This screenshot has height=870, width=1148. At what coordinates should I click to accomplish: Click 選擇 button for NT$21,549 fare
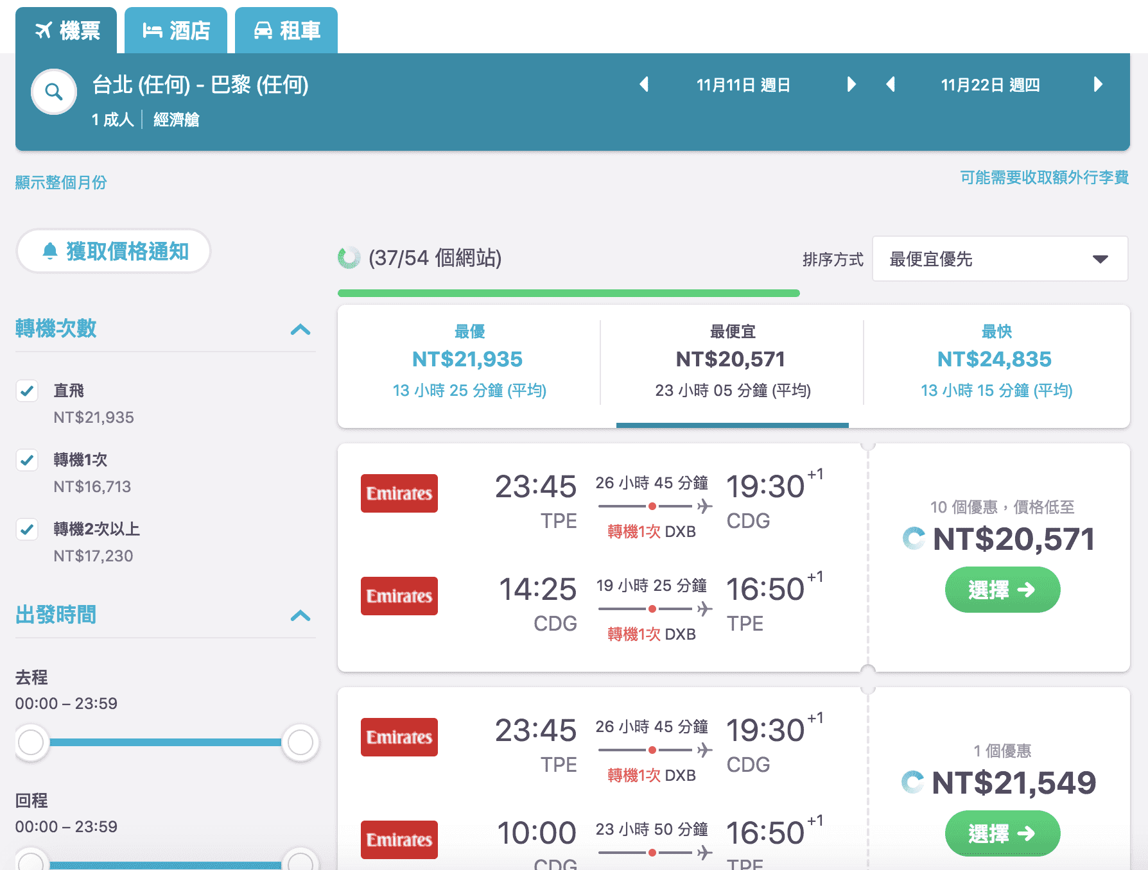(x=1002, y=833)
